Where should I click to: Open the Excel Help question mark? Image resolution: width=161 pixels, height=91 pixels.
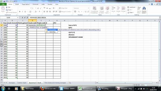pos(152,4)
